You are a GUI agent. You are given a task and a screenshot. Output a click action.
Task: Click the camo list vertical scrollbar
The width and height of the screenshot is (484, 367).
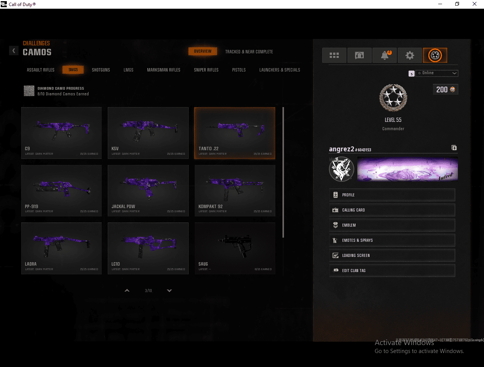click(283, 173)
